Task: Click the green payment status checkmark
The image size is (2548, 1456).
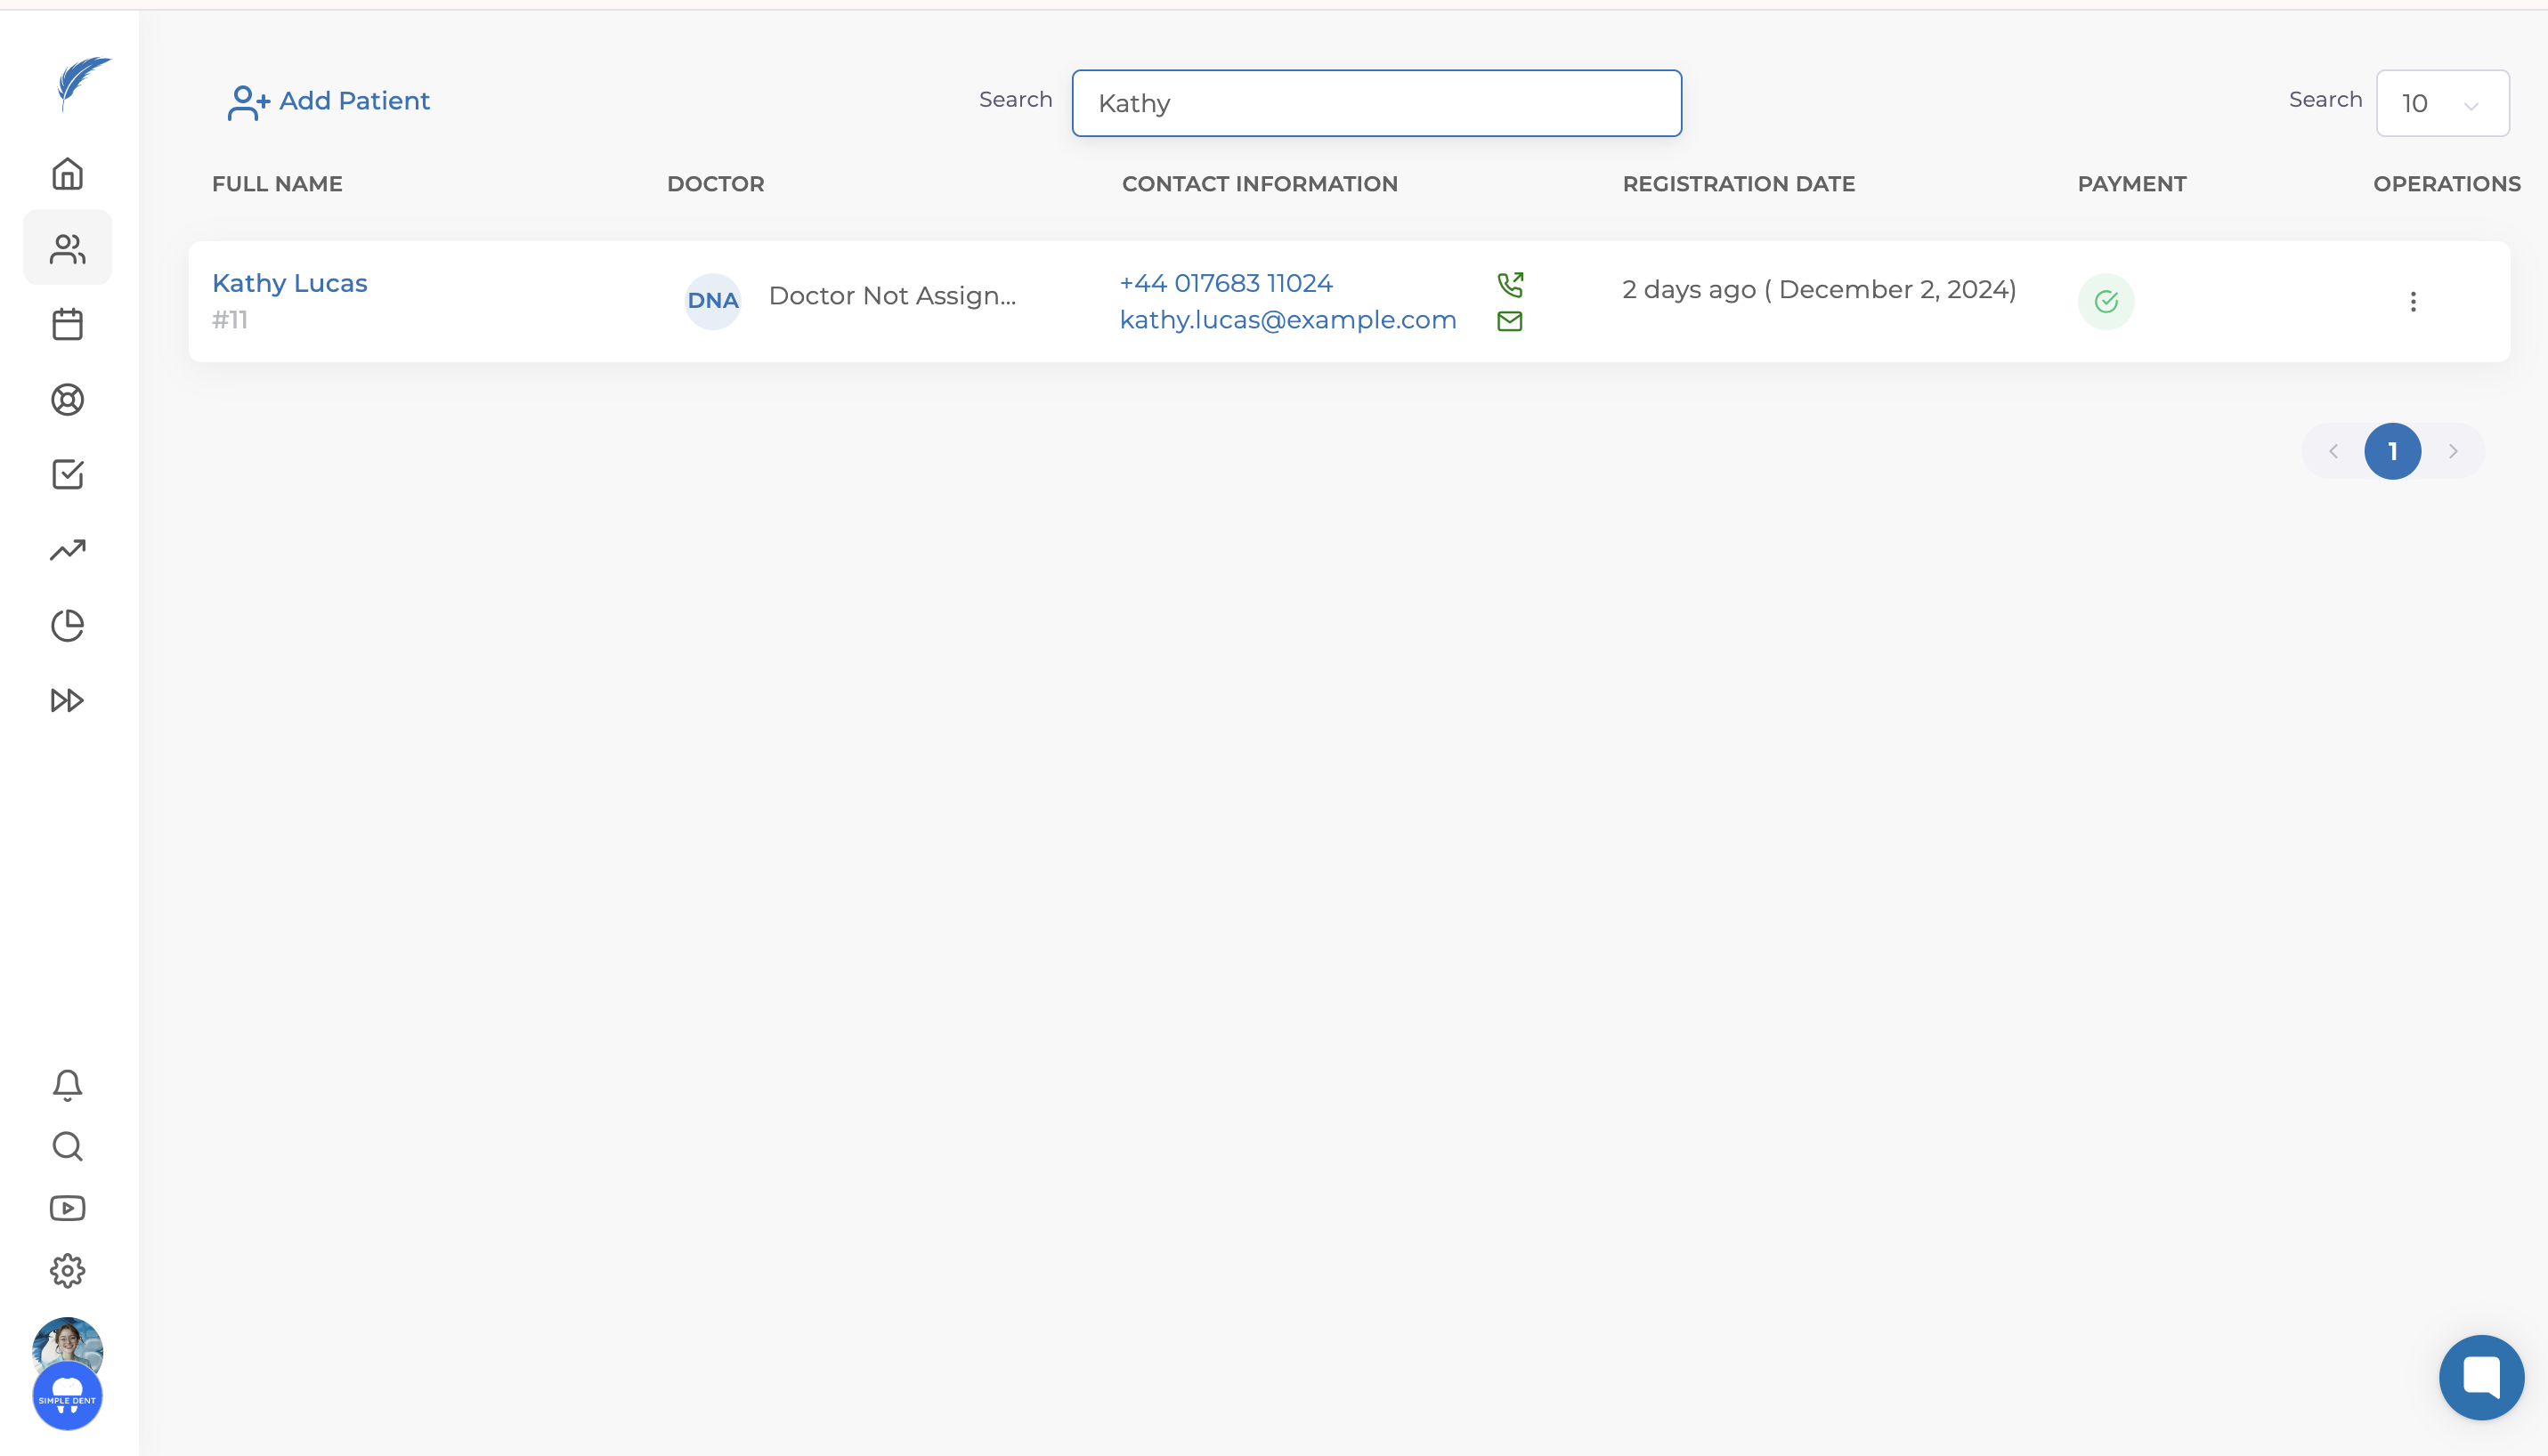Action: pos(2106,301)
